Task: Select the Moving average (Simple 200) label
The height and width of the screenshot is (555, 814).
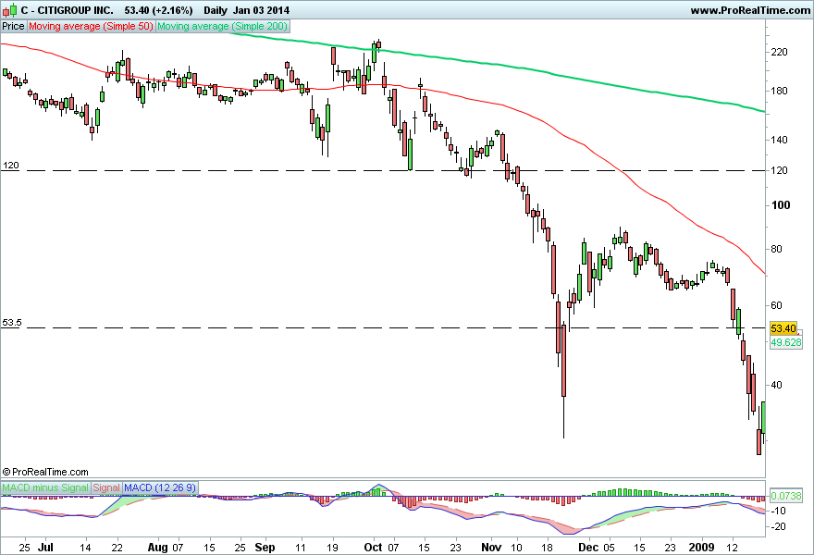Action: point(222,26)
